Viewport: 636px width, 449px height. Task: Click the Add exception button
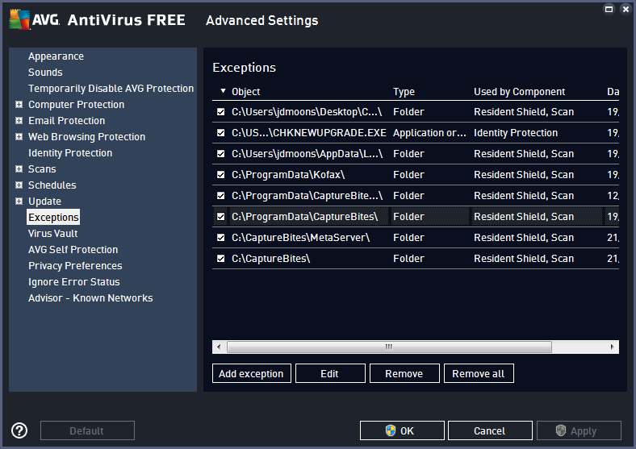252,373
